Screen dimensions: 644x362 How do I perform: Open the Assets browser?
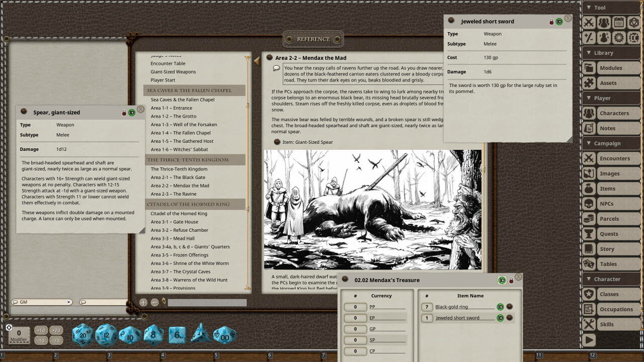(610, 82)
